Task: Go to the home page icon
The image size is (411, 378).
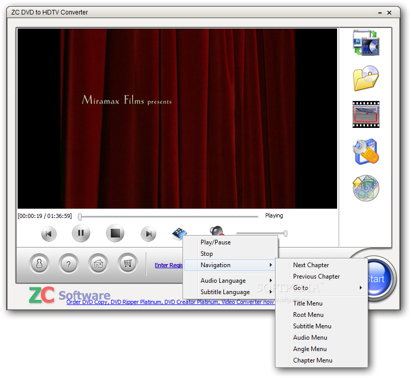Action: (x=98, y=264)
